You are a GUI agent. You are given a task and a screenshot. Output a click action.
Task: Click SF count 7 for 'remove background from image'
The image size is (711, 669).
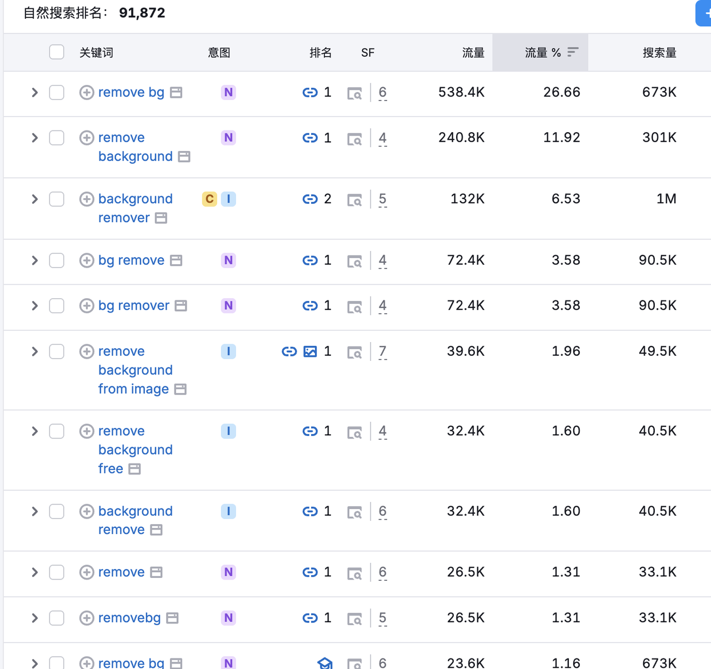382,351
